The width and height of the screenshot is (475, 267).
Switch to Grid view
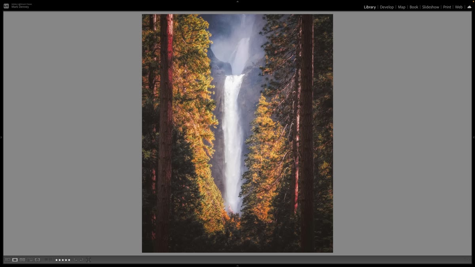tap(8, 260)
